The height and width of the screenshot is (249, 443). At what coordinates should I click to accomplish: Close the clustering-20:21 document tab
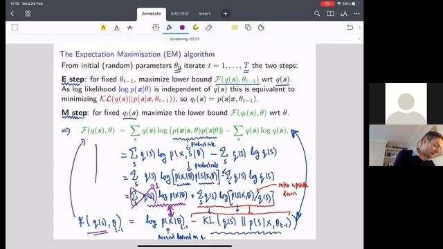point(359,39)
